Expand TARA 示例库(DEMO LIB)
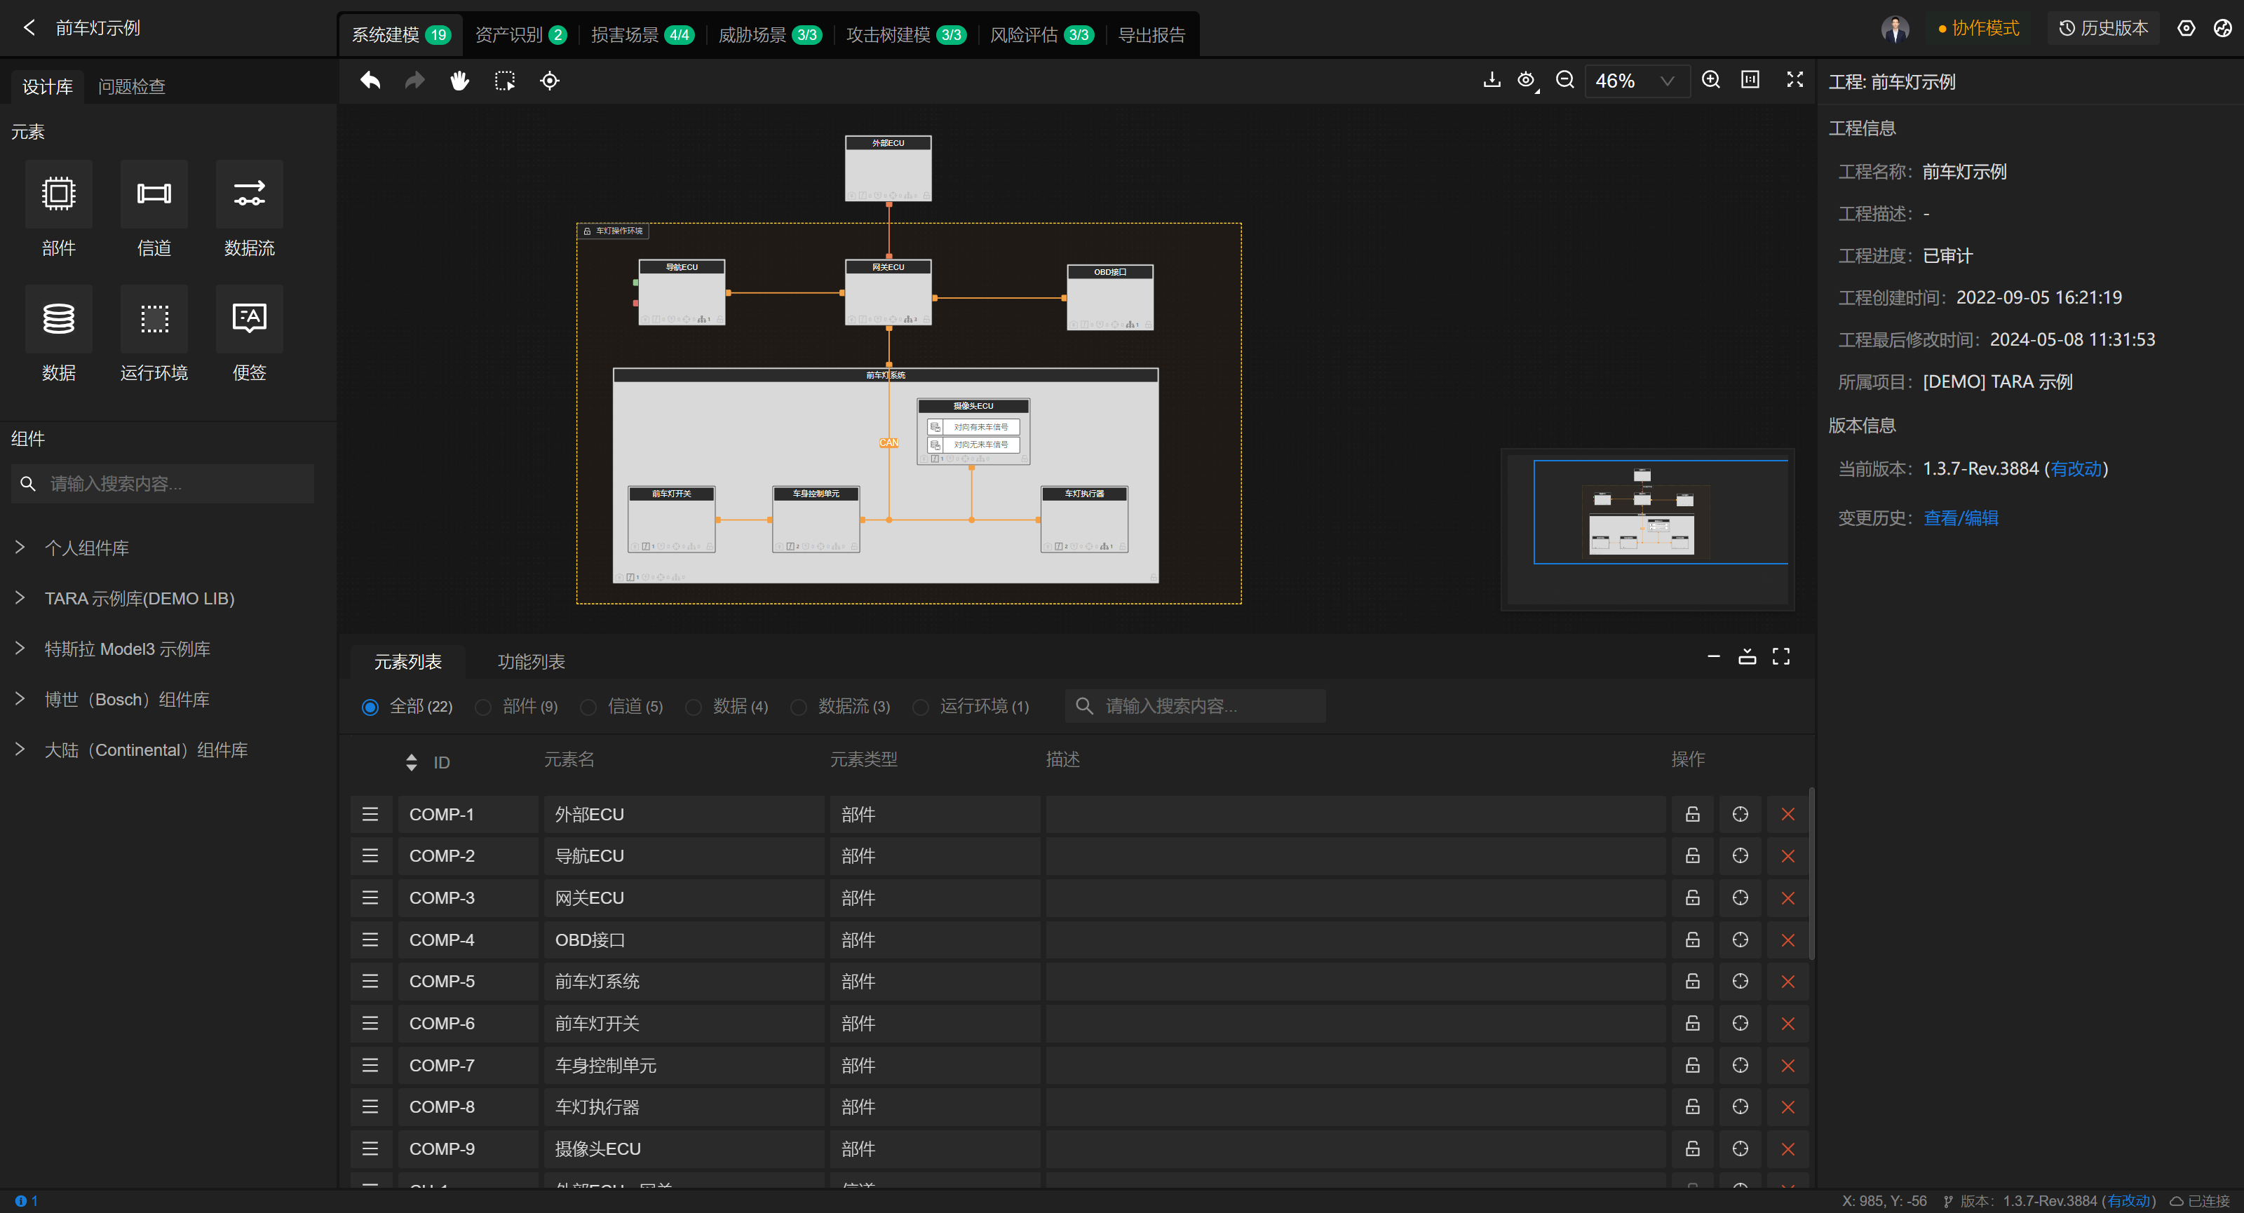This screenshot has height=1213, width=2244. coord(19,598)
